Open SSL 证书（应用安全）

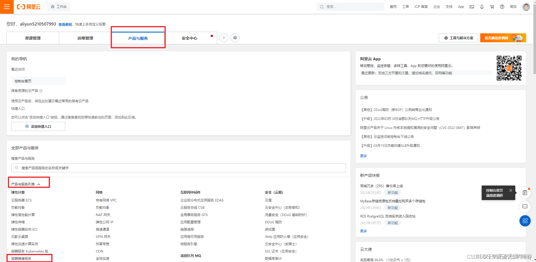tap(281, 251)
